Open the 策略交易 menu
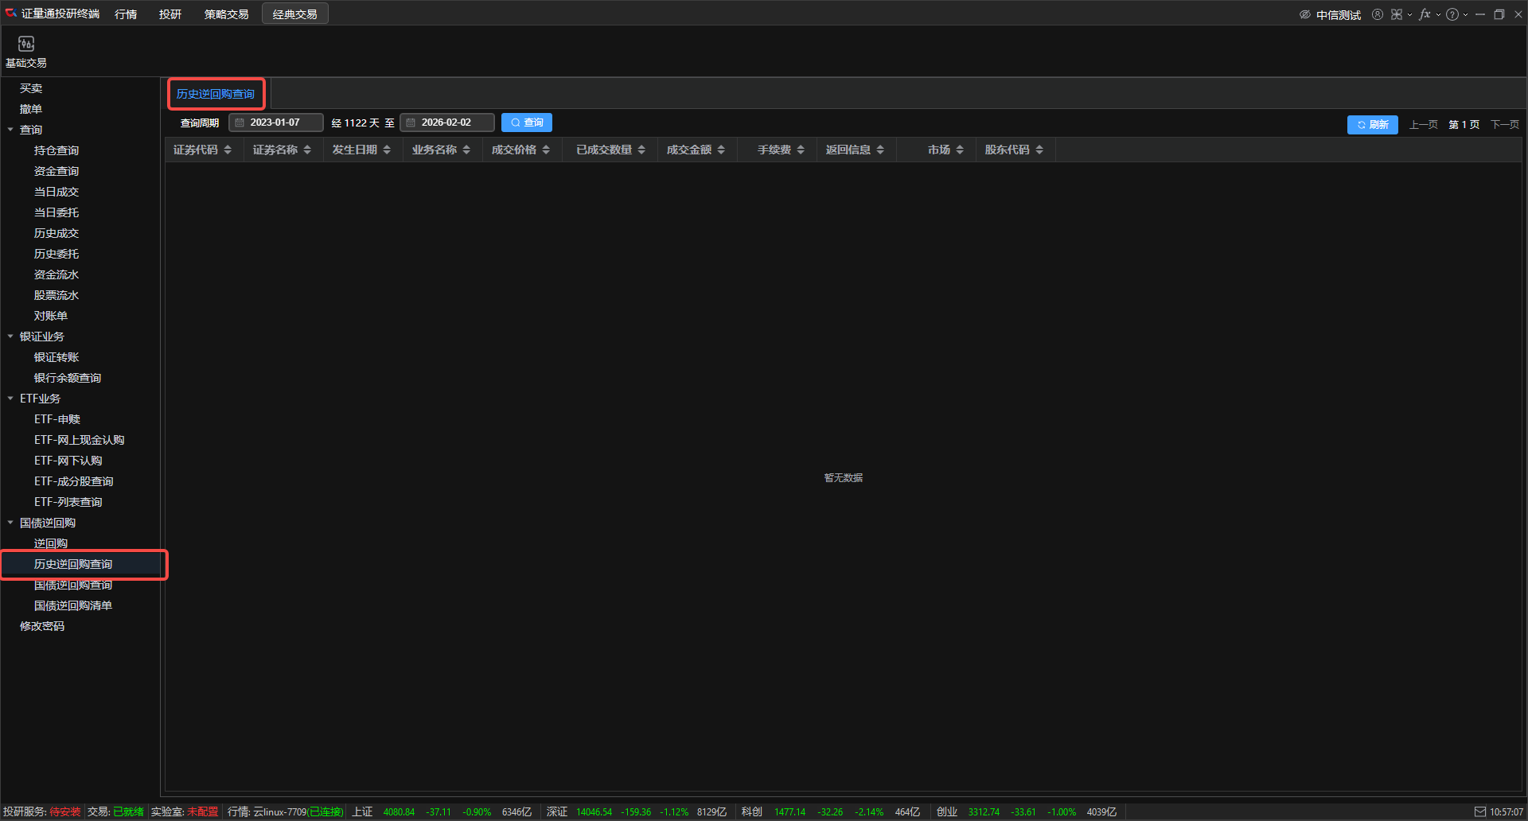This screenshot has width=1528, height=821. tap(226, 14)
